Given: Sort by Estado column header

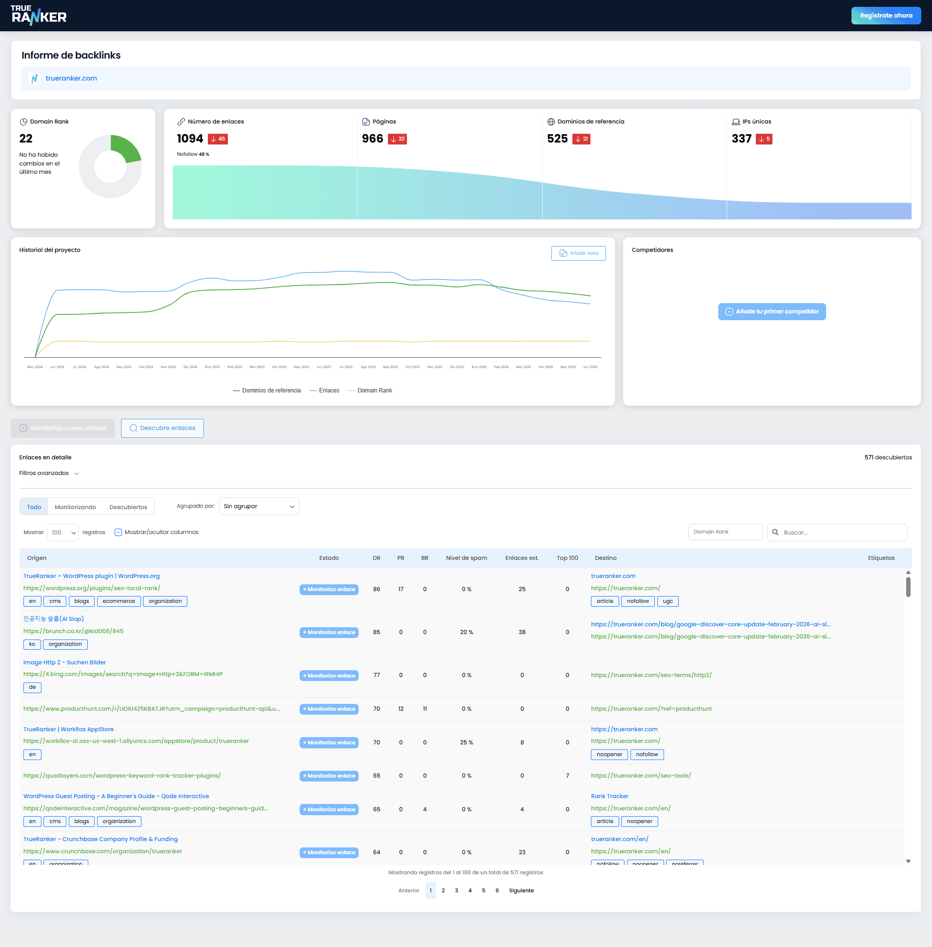Looking at the screenshot, I should pos(329,558).
